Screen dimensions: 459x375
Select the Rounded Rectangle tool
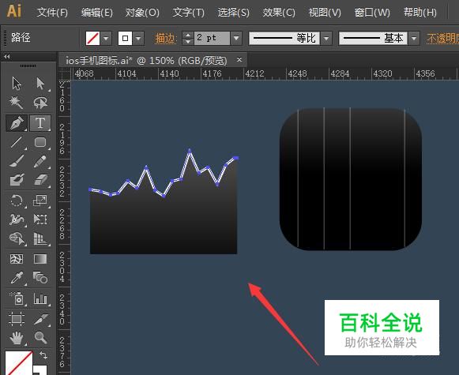[x=40, y=142]
